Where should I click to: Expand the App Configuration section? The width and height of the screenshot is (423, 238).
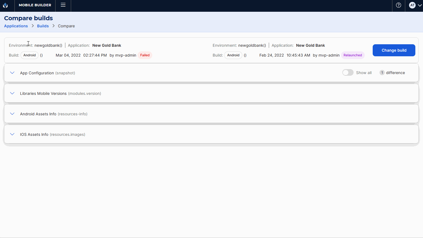tap(12, 73)
